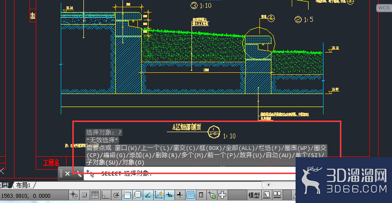
Task: Toggle Dynamic UCS in status bar
Action: pos(159,195)
